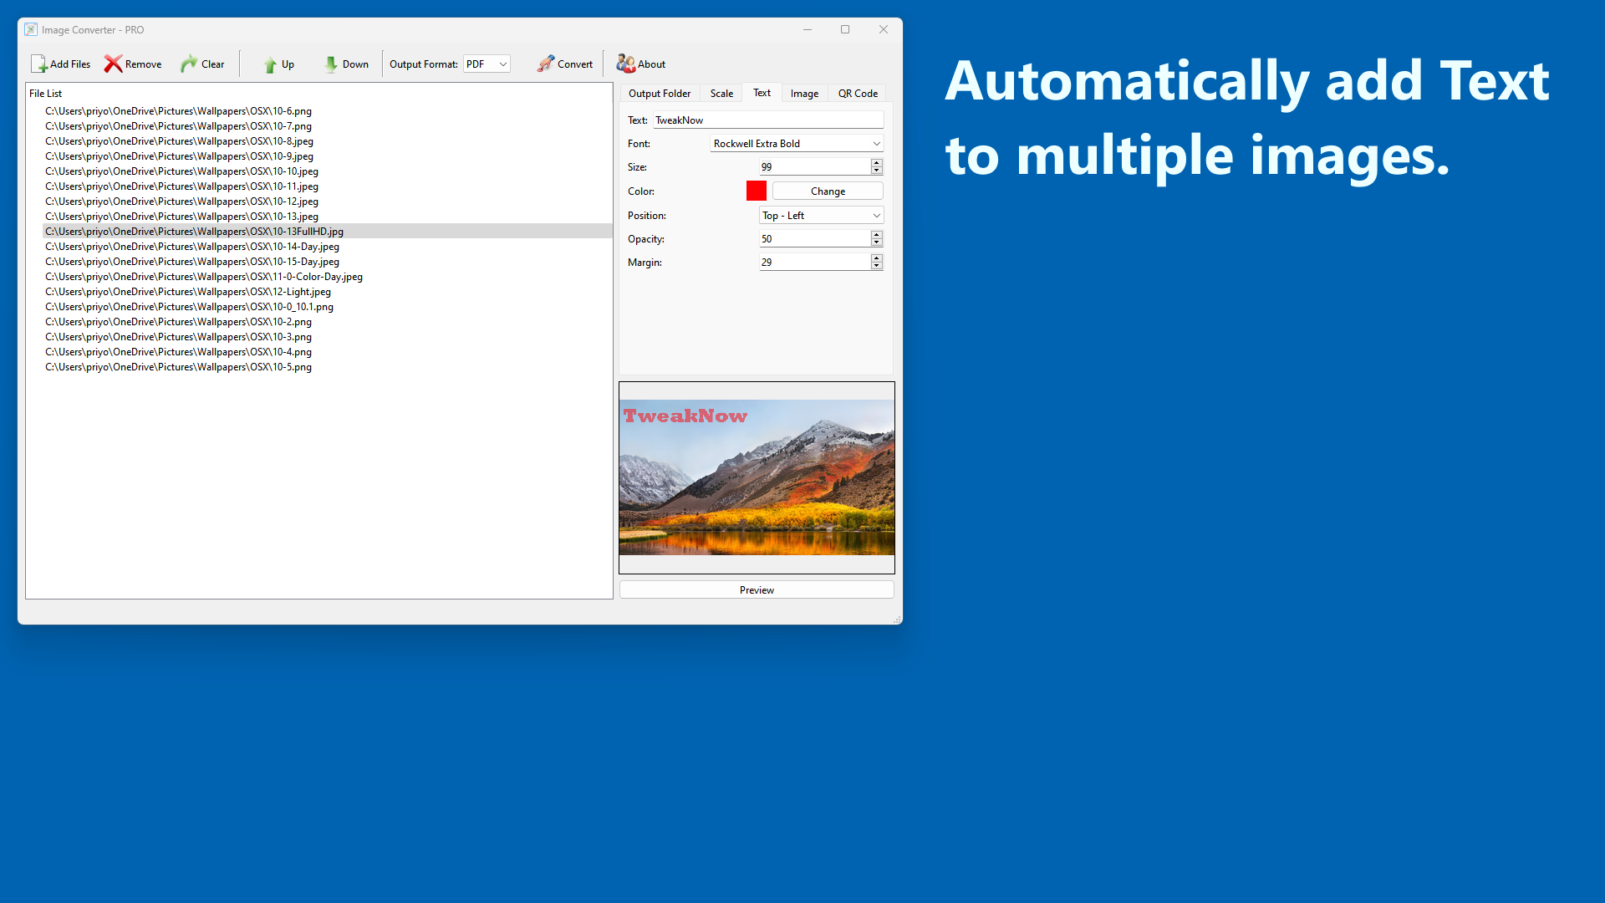Click the Margin field showing 29
This screenshot has height=903, width=1605.
814,263
